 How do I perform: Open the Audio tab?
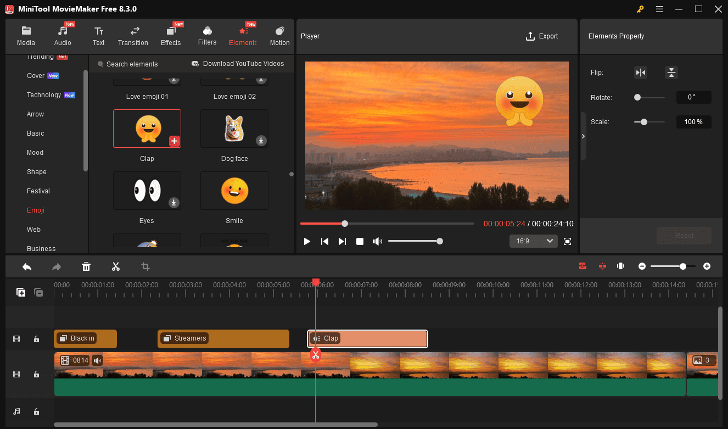(x=63, y=36)
